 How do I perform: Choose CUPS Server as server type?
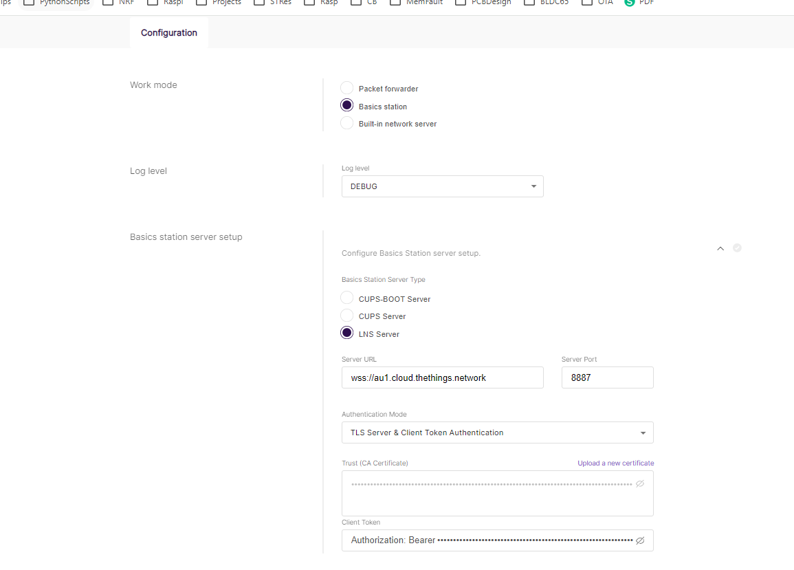click(347, 316)
